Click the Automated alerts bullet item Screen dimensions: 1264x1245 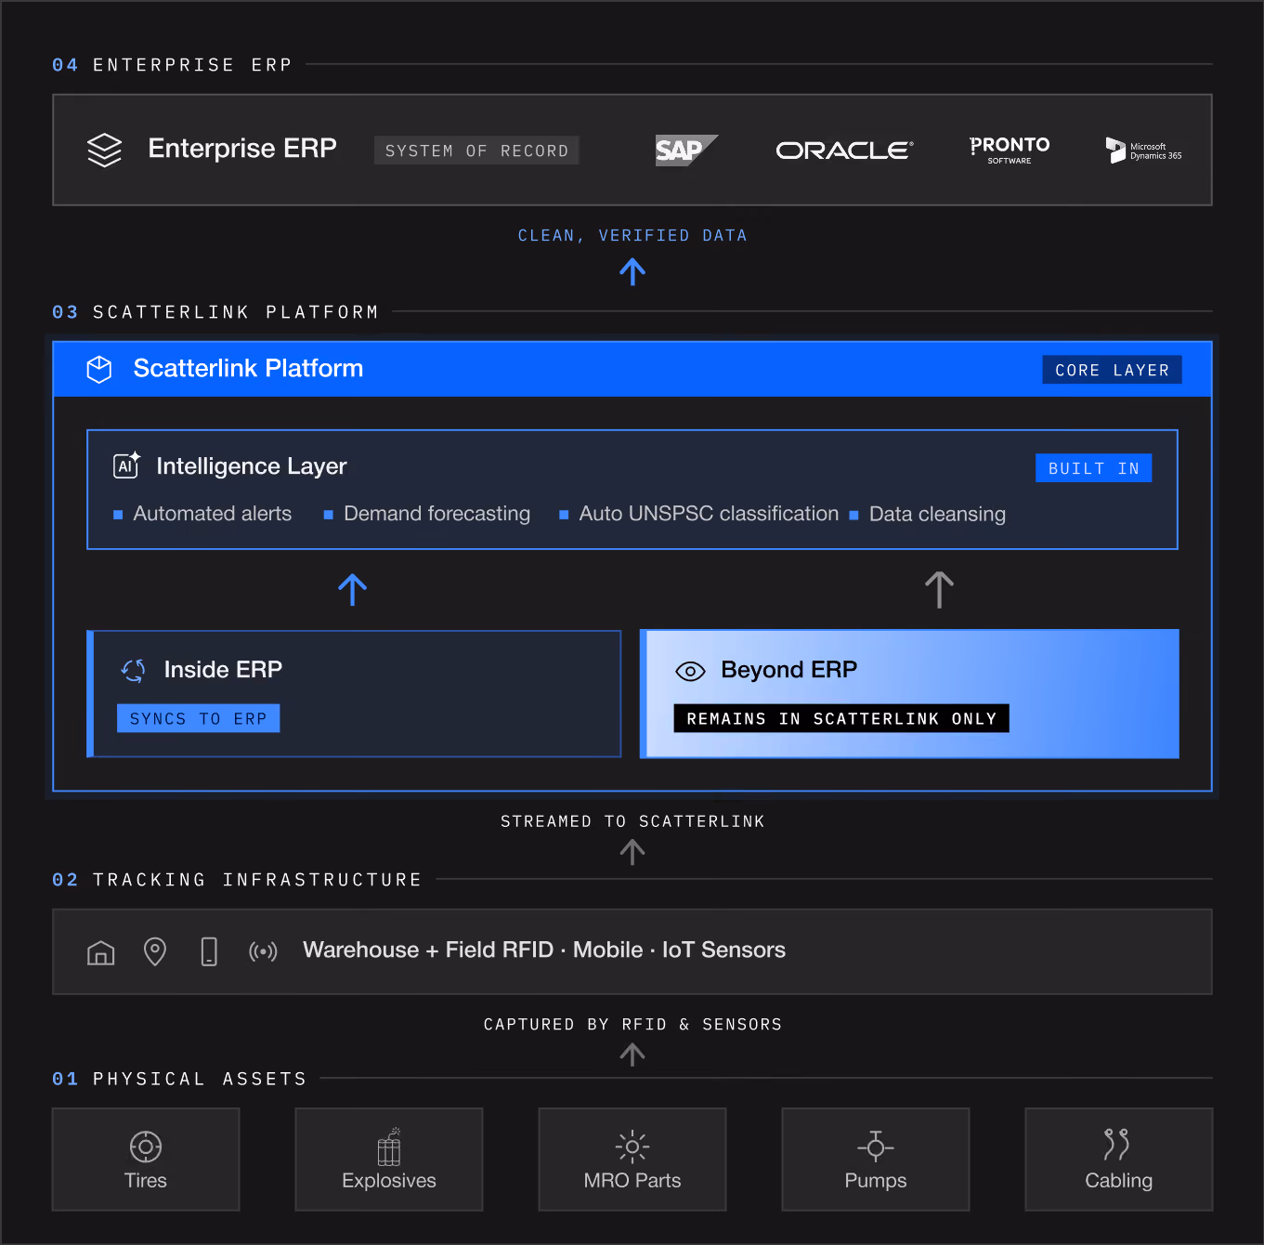click(202, 514)
